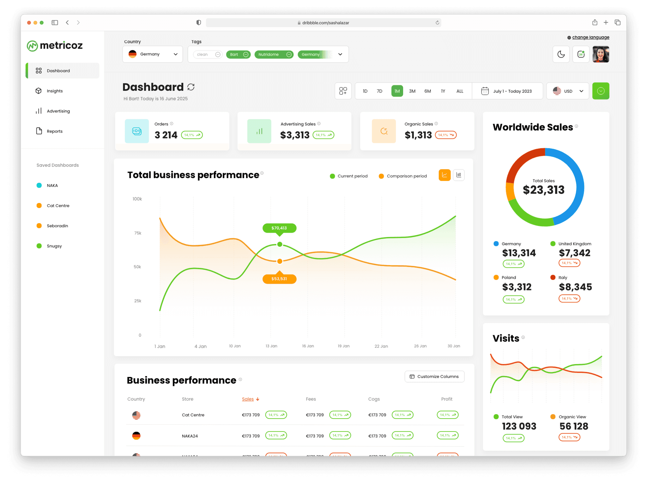Switch to line chart view

444,175
